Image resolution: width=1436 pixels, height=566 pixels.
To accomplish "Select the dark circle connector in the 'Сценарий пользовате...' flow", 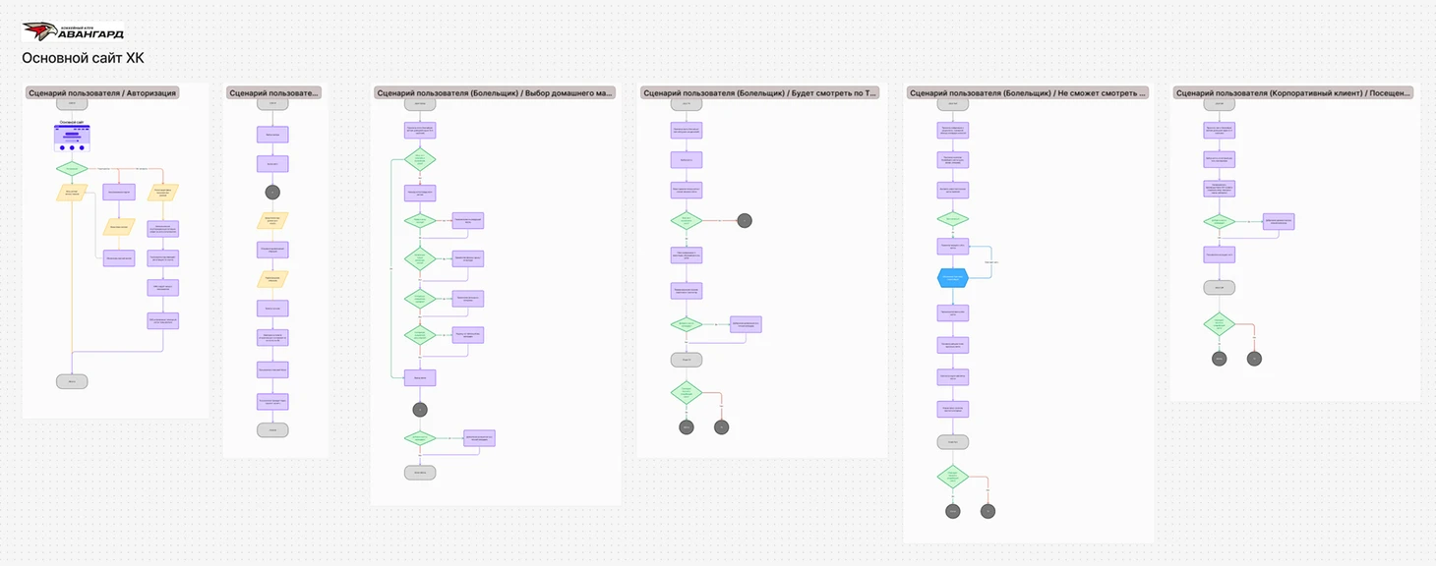I will [x=272, y=193].
